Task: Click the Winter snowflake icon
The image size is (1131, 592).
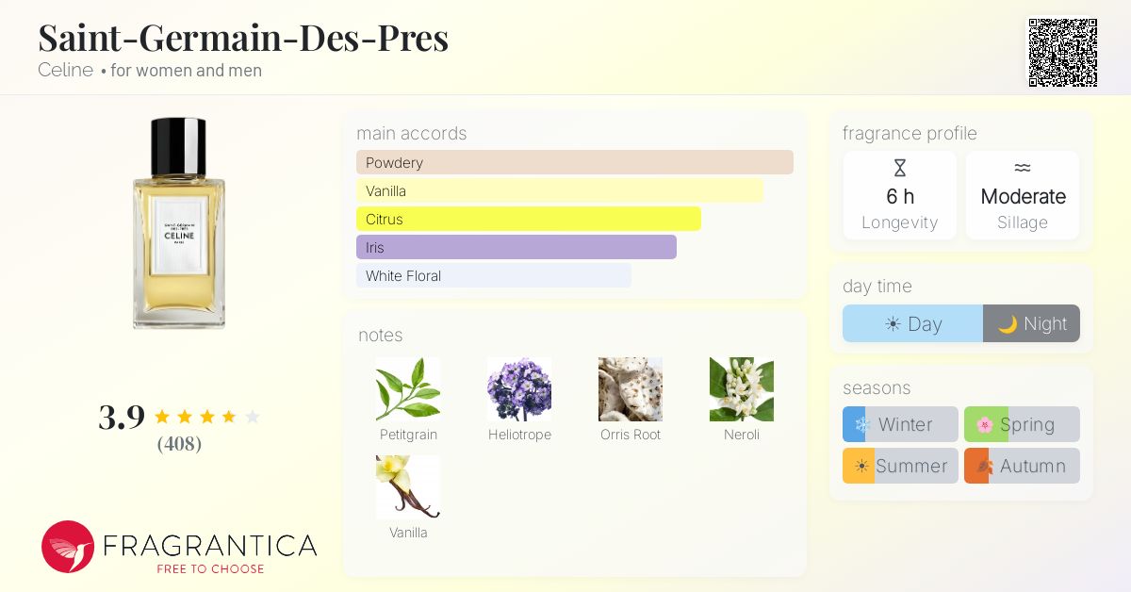Action: [x=861, y=424]
